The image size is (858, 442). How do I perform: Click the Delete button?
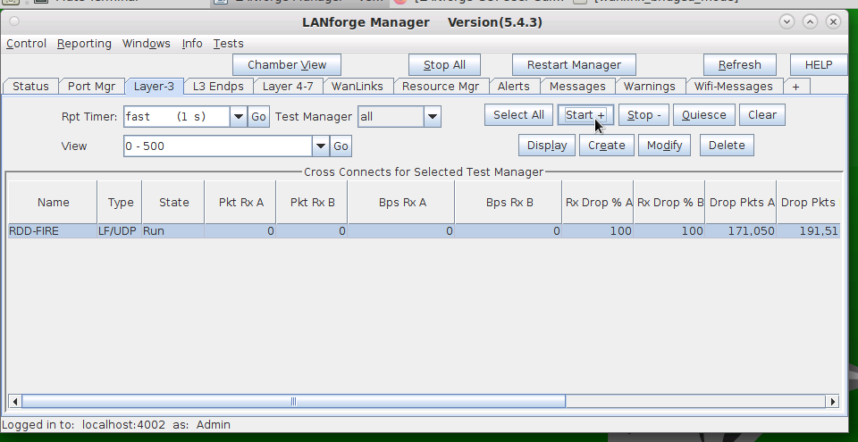pos(727,145)
